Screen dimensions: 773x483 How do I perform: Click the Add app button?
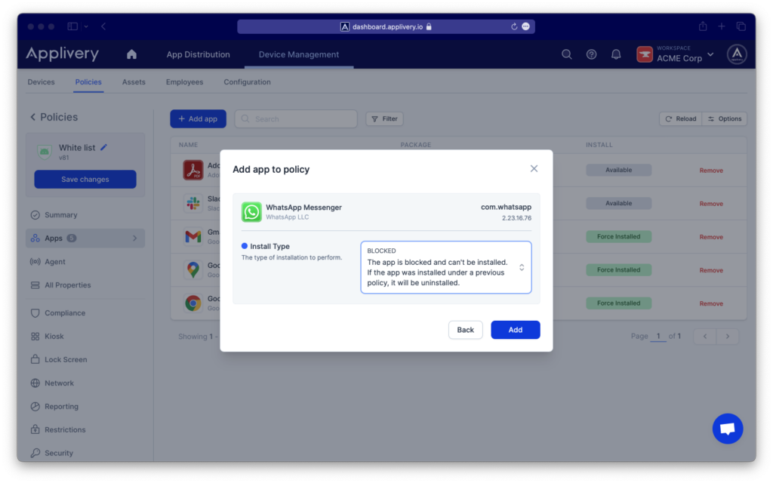(x=199, y=118)
